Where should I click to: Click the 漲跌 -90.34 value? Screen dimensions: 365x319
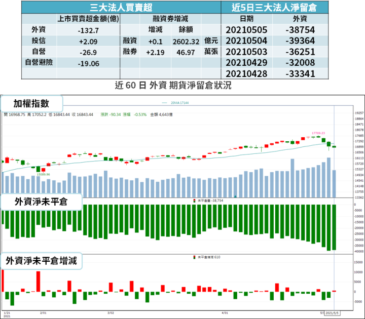pos(111,114)
